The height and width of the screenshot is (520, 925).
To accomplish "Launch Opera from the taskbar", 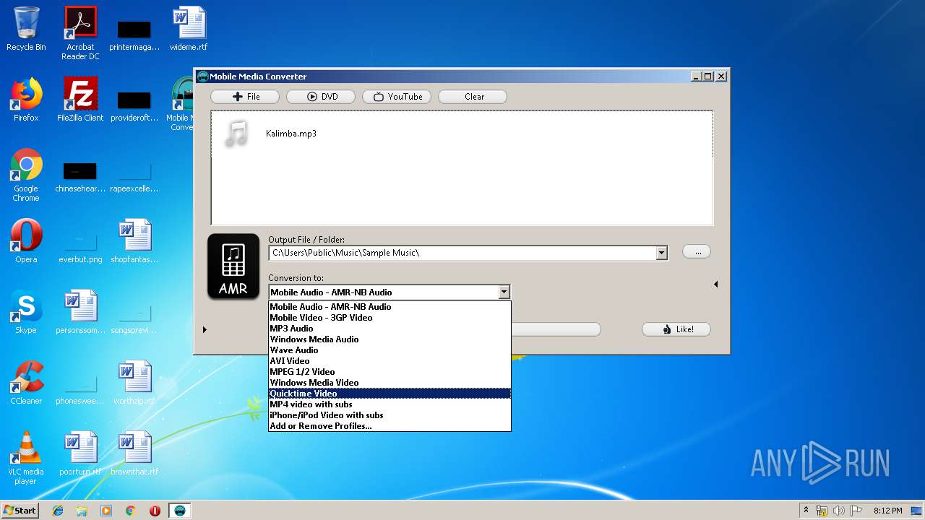I will (x=155, y=511).
